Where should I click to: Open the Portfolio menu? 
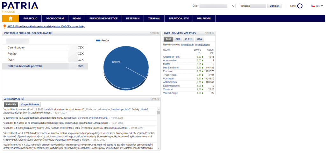(30, 18)
